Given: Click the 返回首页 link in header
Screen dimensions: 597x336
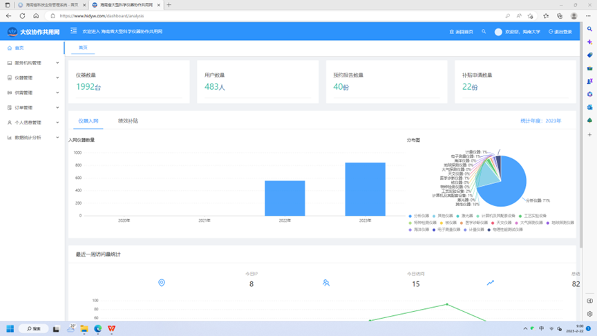Looking at the screenshot, I should pyautogui.click(x=462, y=32).
